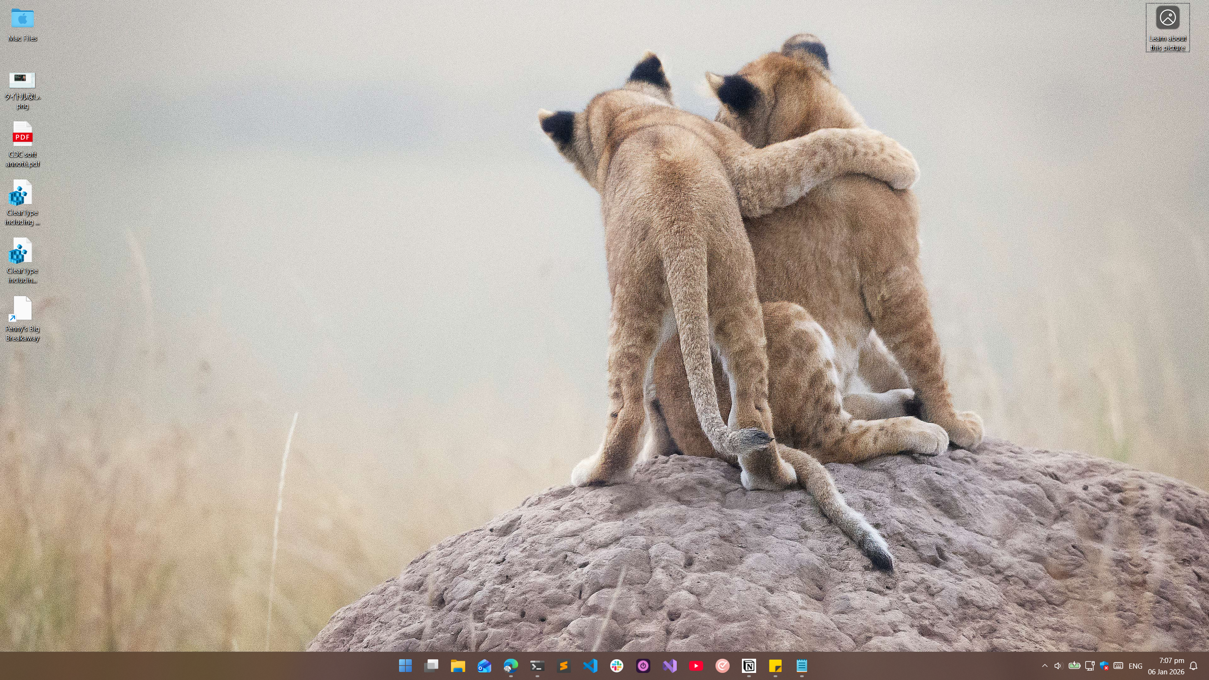Expand hidden system tray icons chevron
This screenshot has width=1209, height=680.
click(x=1045, y=666)
